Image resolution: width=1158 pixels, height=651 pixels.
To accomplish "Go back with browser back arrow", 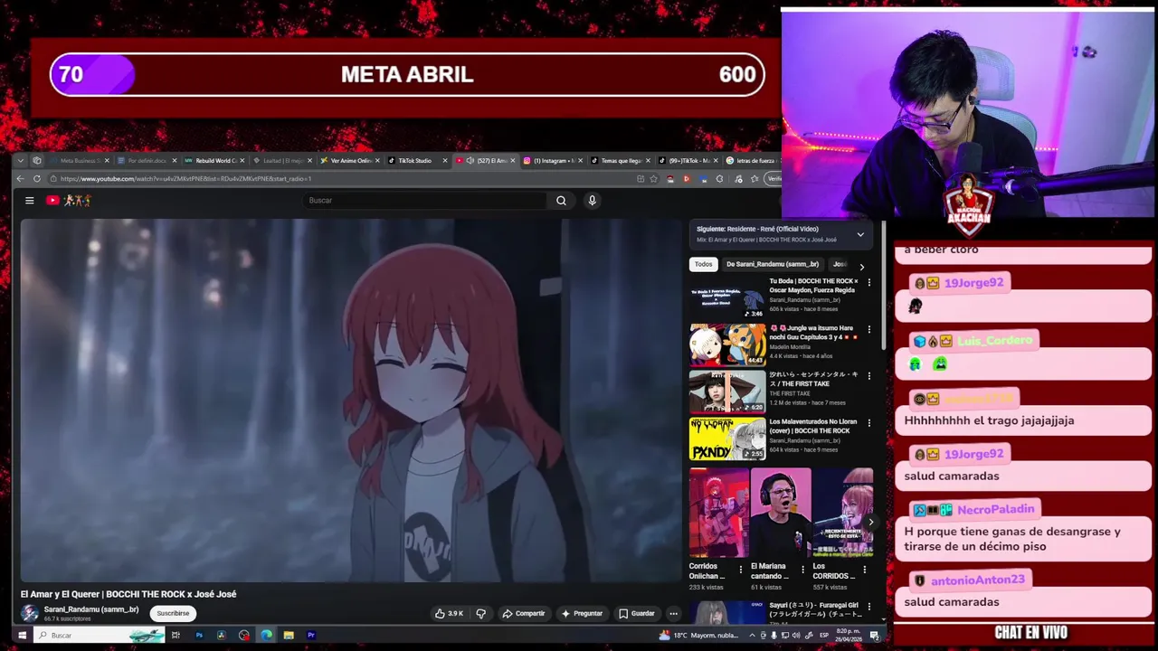I will click(21, 179).
